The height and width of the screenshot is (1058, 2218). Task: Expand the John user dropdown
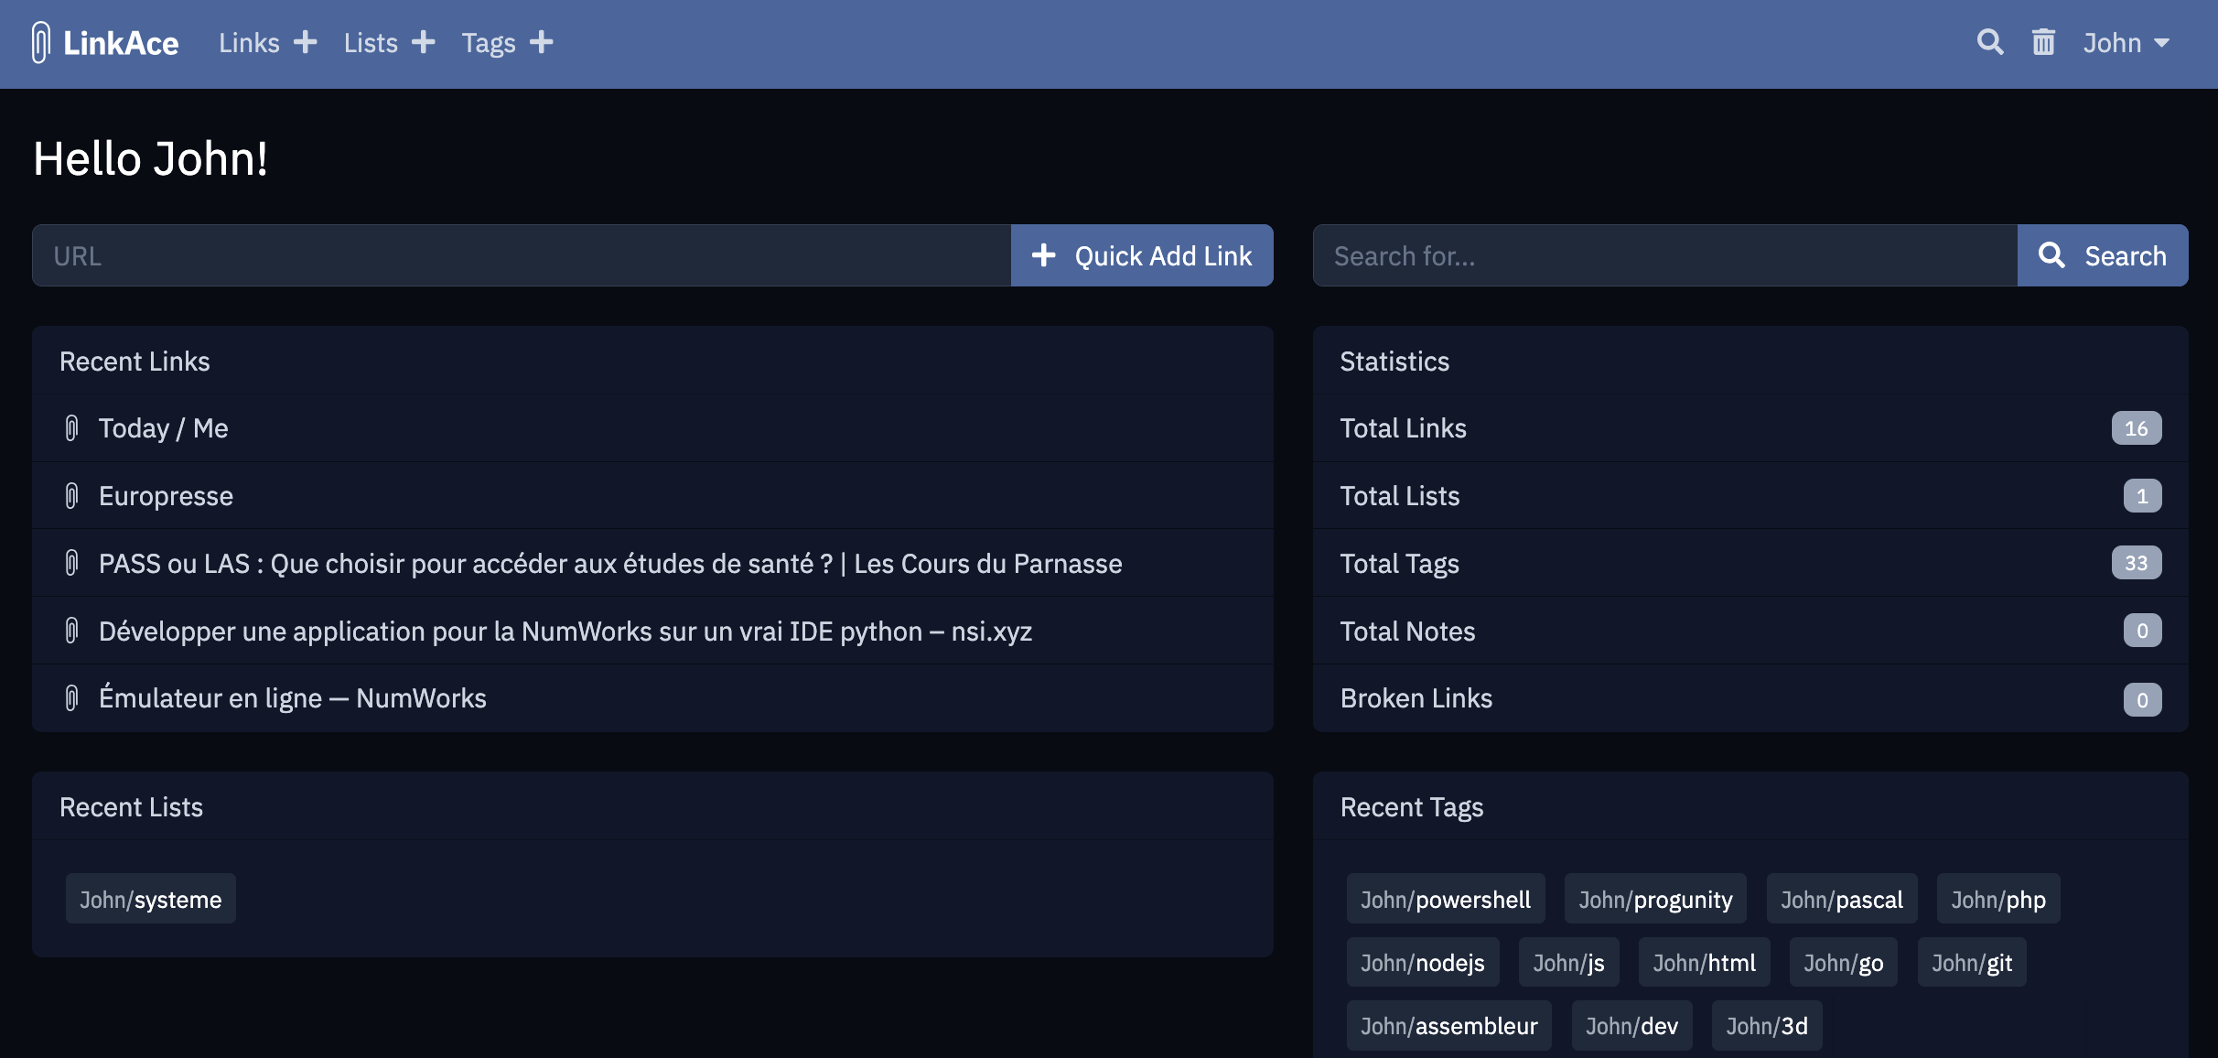pyautogui.click(x=2126, y=43)
